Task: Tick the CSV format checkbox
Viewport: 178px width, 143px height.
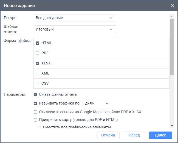Action: [x=38, y=84]
